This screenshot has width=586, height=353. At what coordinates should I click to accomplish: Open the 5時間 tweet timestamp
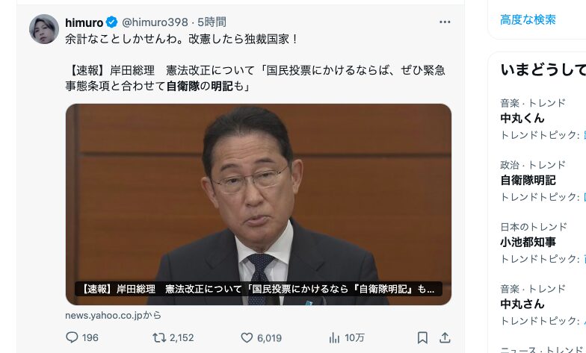pos(212,22)
